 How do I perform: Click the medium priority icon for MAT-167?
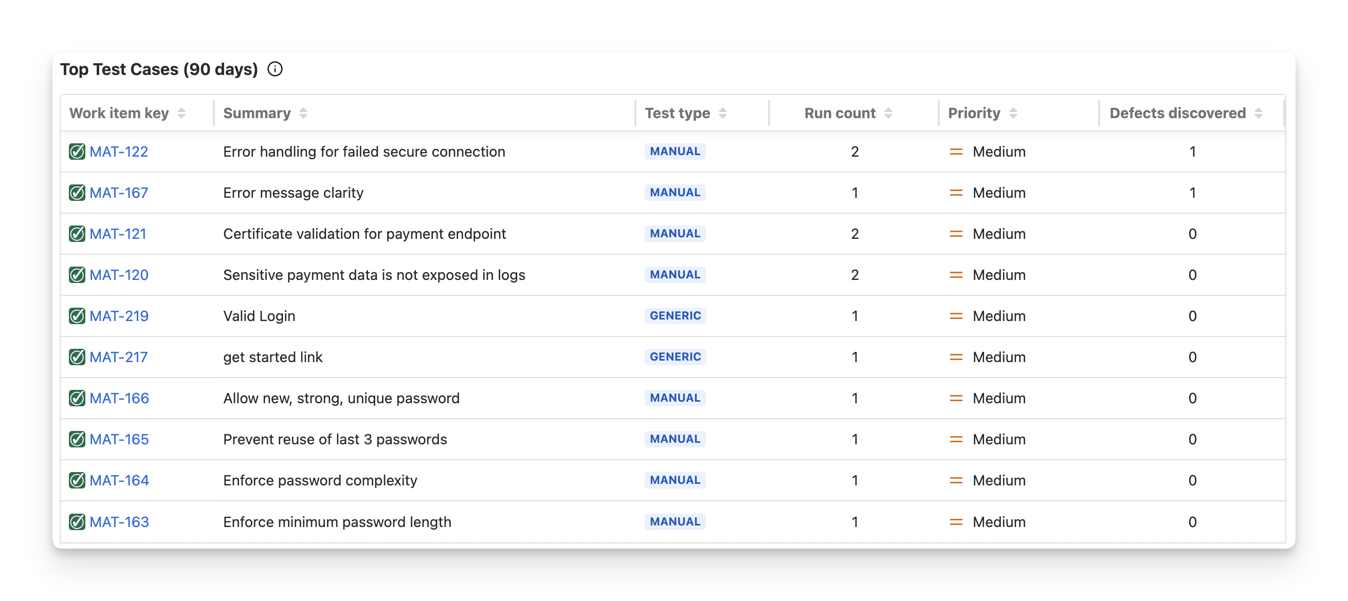[956, 193]
